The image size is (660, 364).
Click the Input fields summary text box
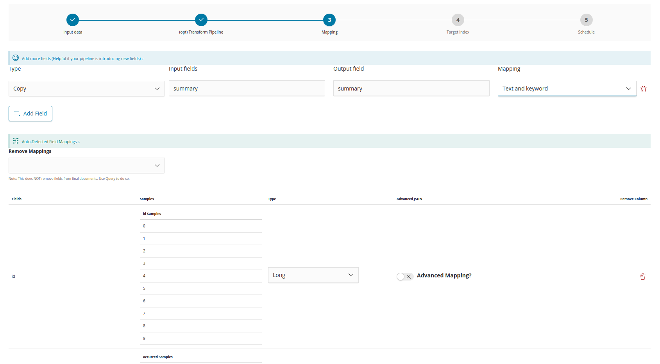pyautogui.click(x=247, y=89)
